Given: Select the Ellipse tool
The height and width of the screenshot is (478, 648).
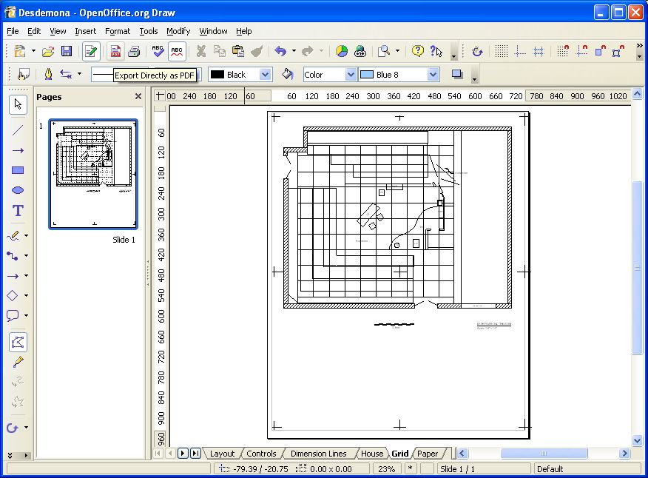Looking at the screenshot, I should [x=18, y=189].
